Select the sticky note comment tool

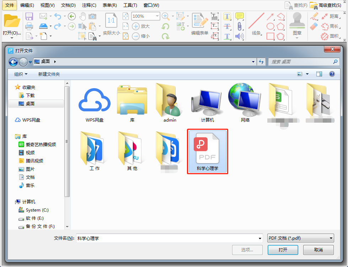click(240, 16)
